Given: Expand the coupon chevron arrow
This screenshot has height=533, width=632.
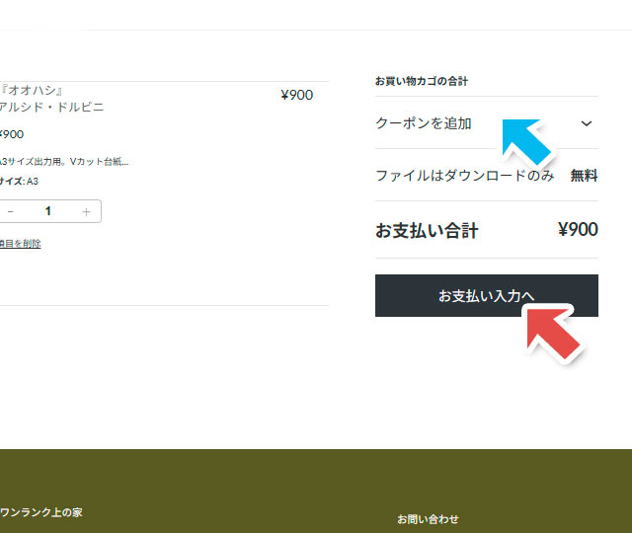Looking at the screenshot, I should (587, 123).
